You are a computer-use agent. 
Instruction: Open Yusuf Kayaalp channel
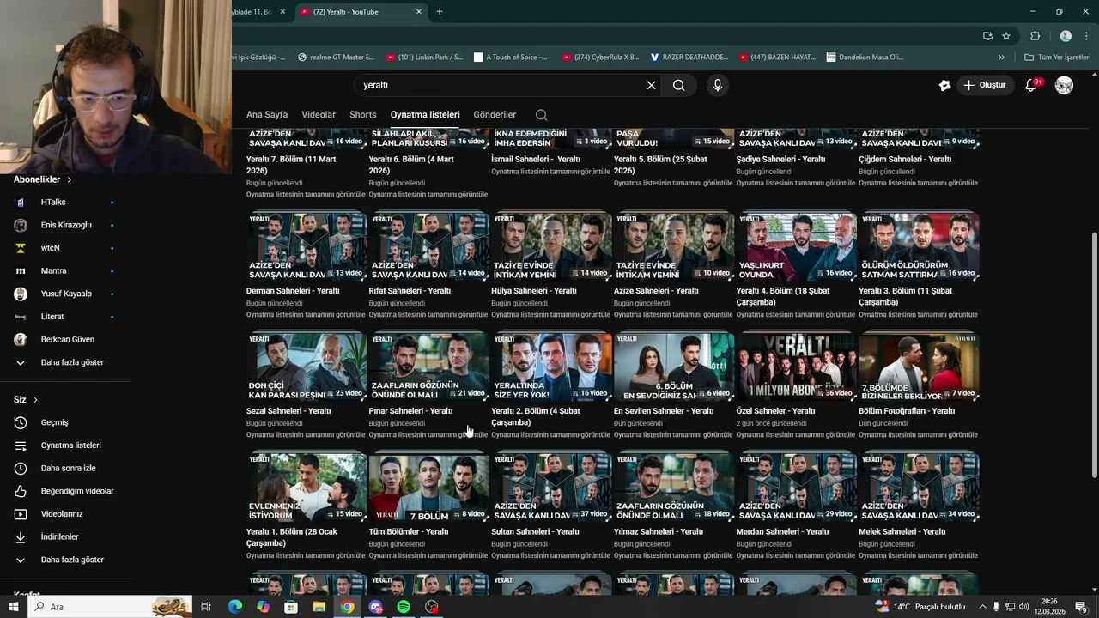pos(65,294)
